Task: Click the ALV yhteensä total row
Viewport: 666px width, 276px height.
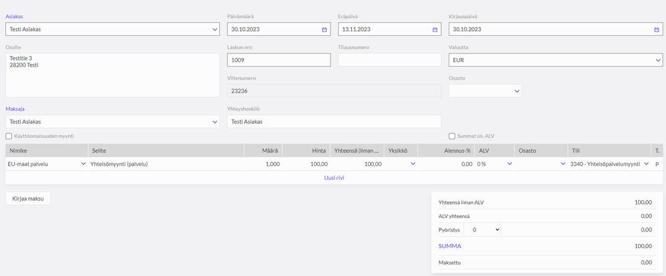Action: (x=547, y=216)
